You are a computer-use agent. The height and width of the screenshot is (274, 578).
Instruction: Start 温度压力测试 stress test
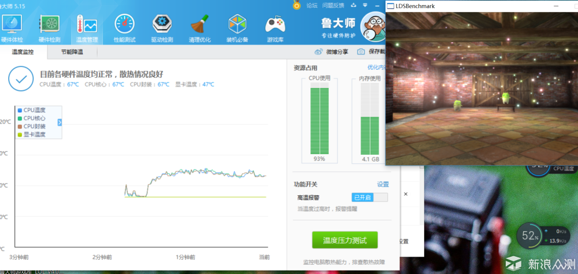344,240
